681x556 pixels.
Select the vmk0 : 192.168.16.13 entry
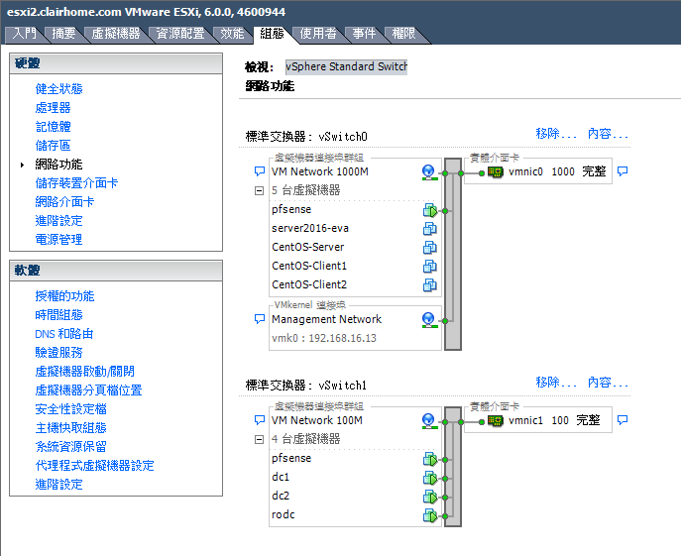point(324,338)
